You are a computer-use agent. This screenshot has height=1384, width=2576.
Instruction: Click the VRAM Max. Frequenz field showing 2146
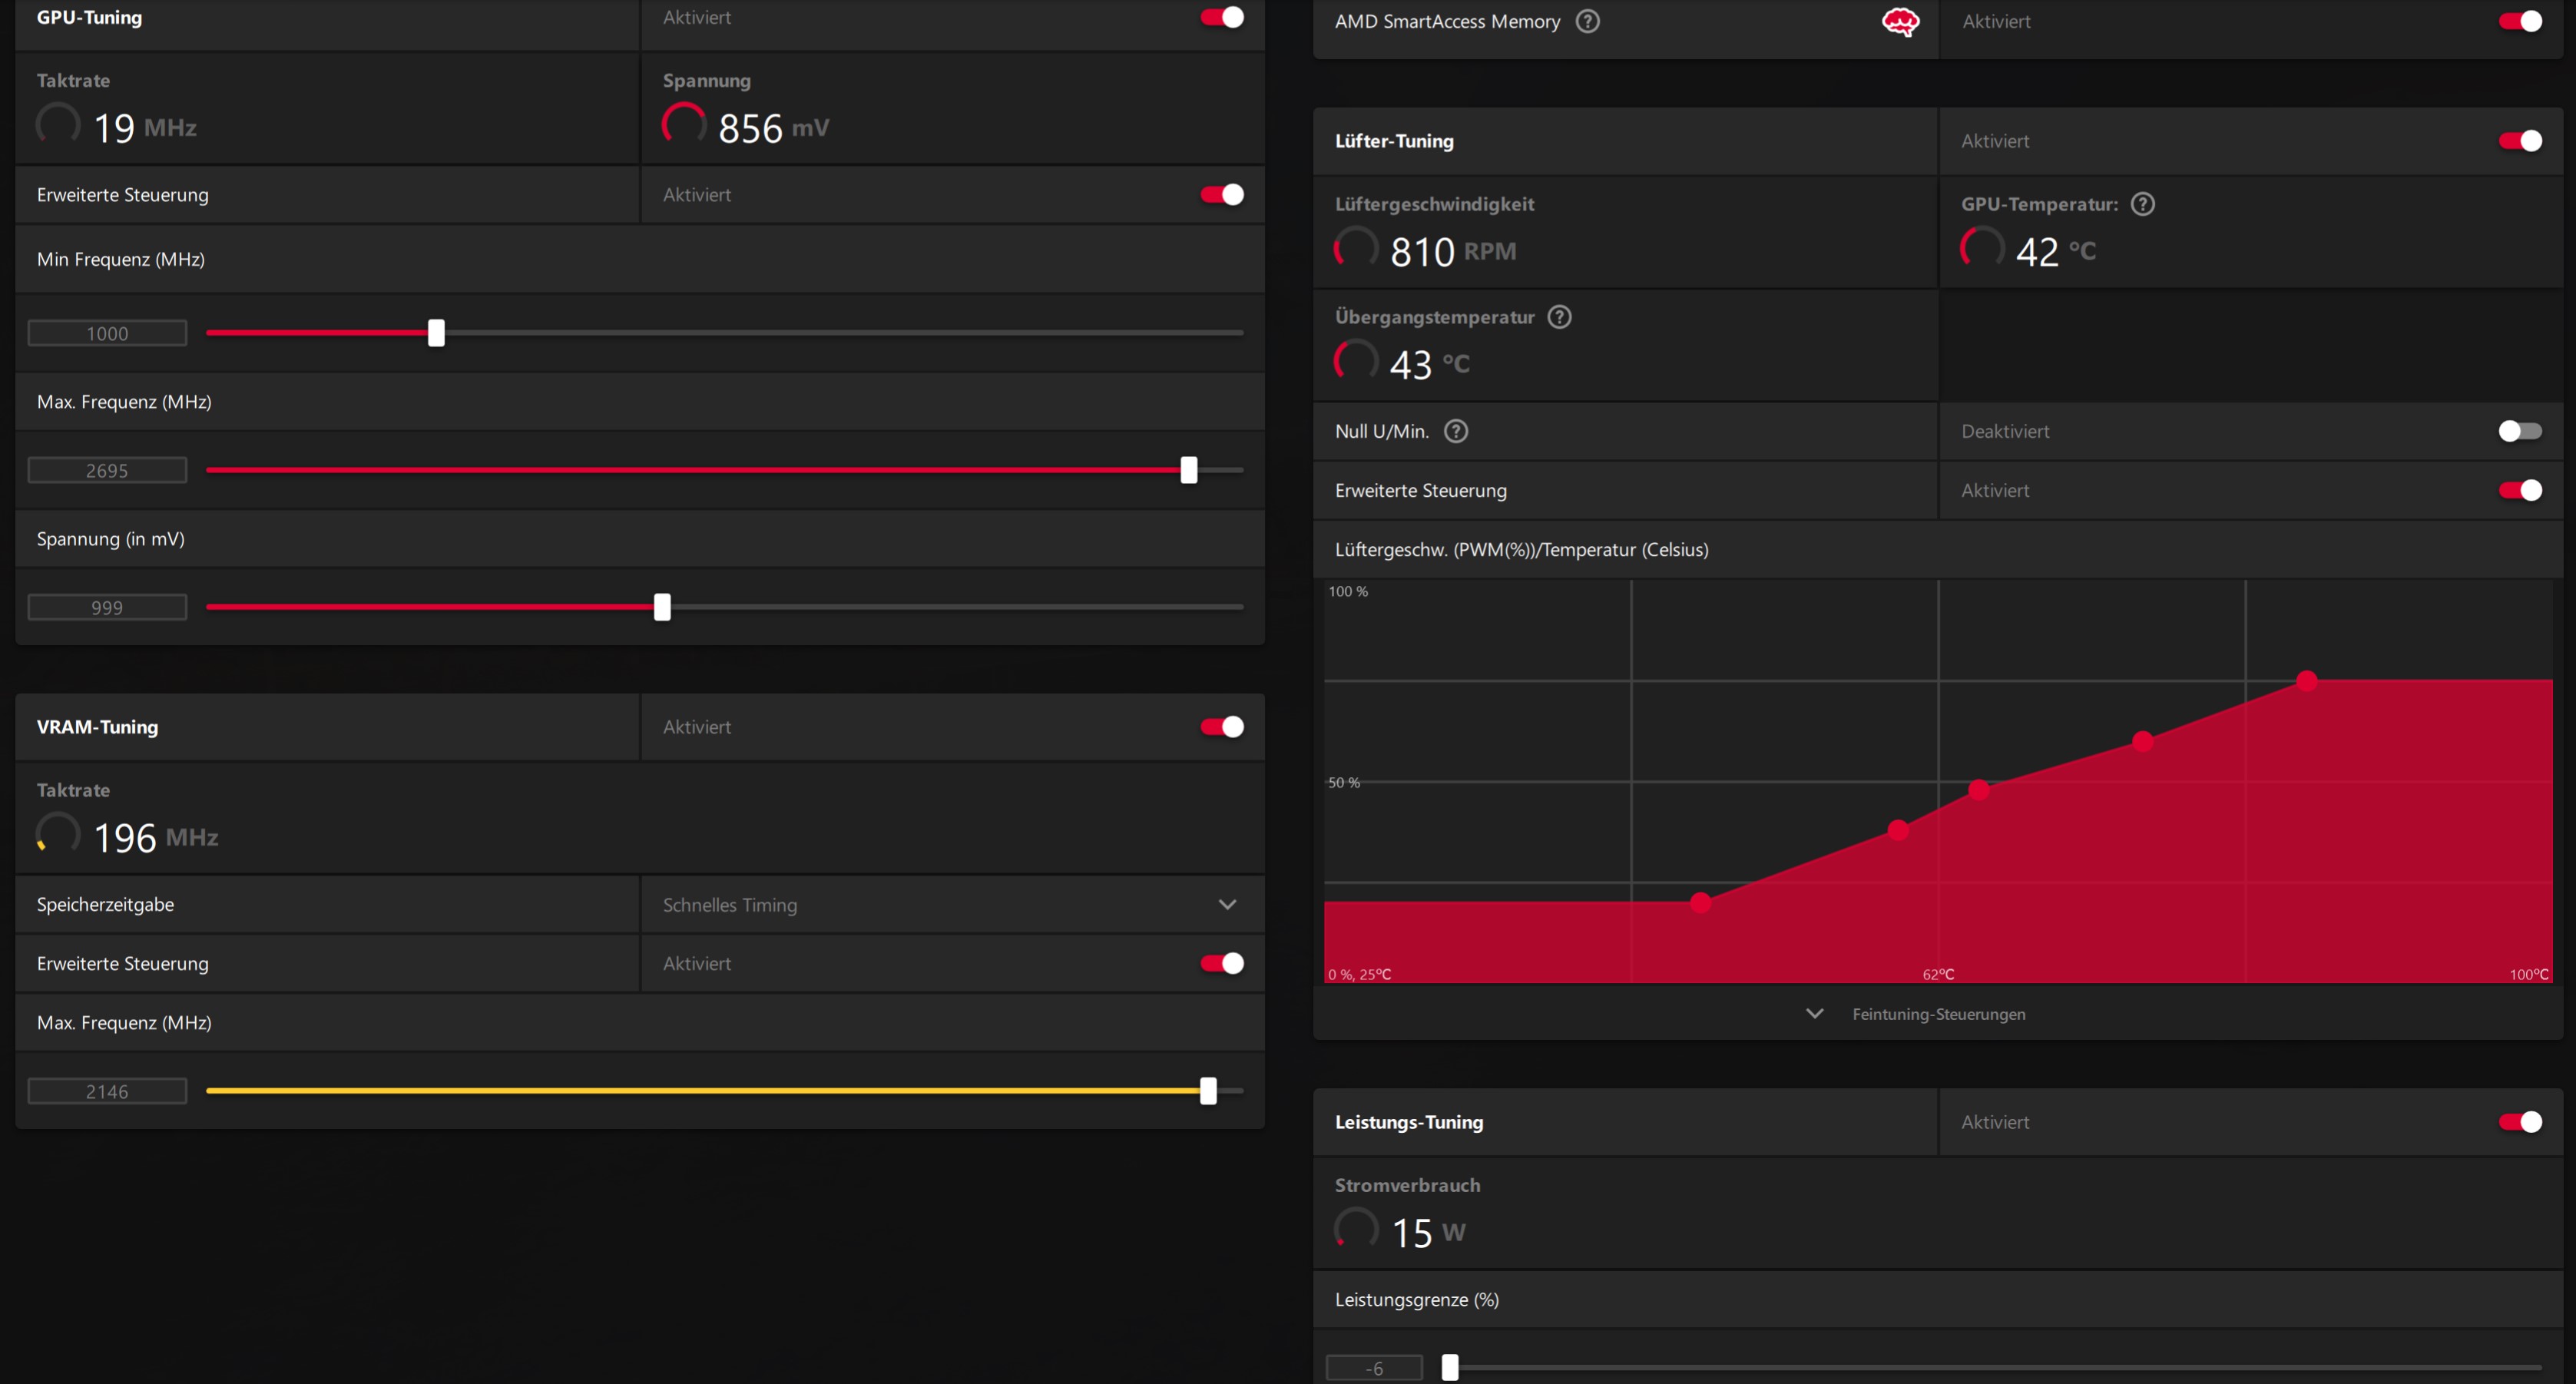(x=107, y=1091)
